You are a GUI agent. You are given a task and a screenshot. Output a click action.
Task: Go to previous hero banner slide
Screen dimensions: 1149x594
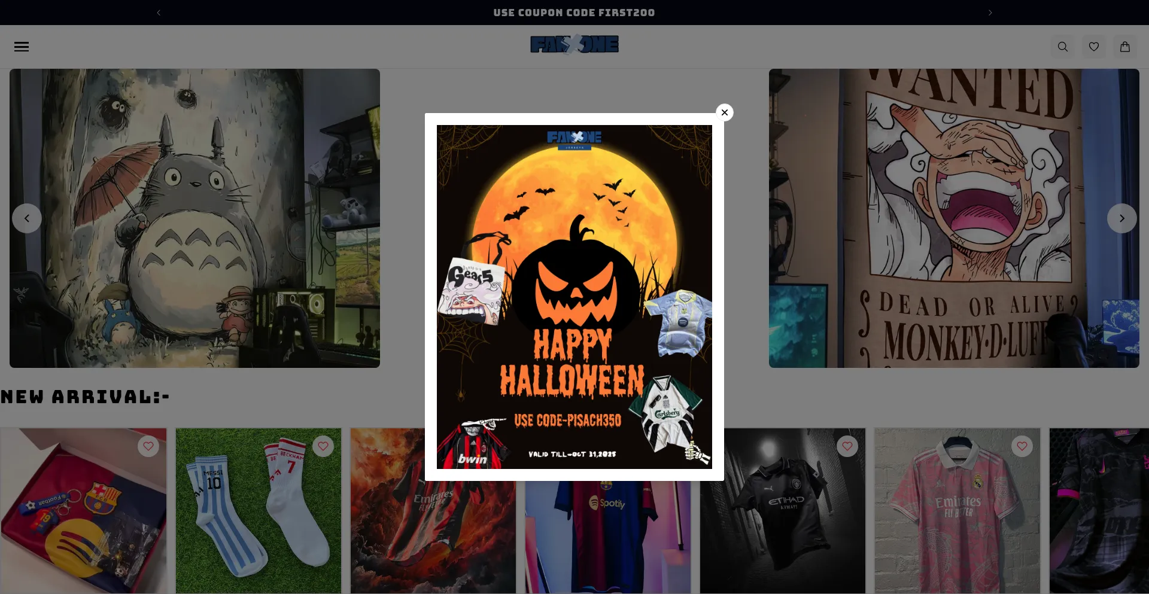[x=27, y=218]
